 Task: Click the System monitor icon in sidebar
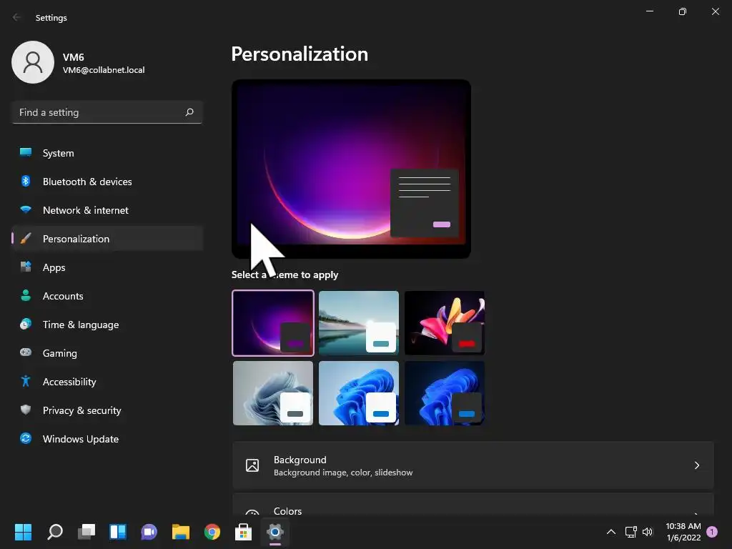point(26,153)
